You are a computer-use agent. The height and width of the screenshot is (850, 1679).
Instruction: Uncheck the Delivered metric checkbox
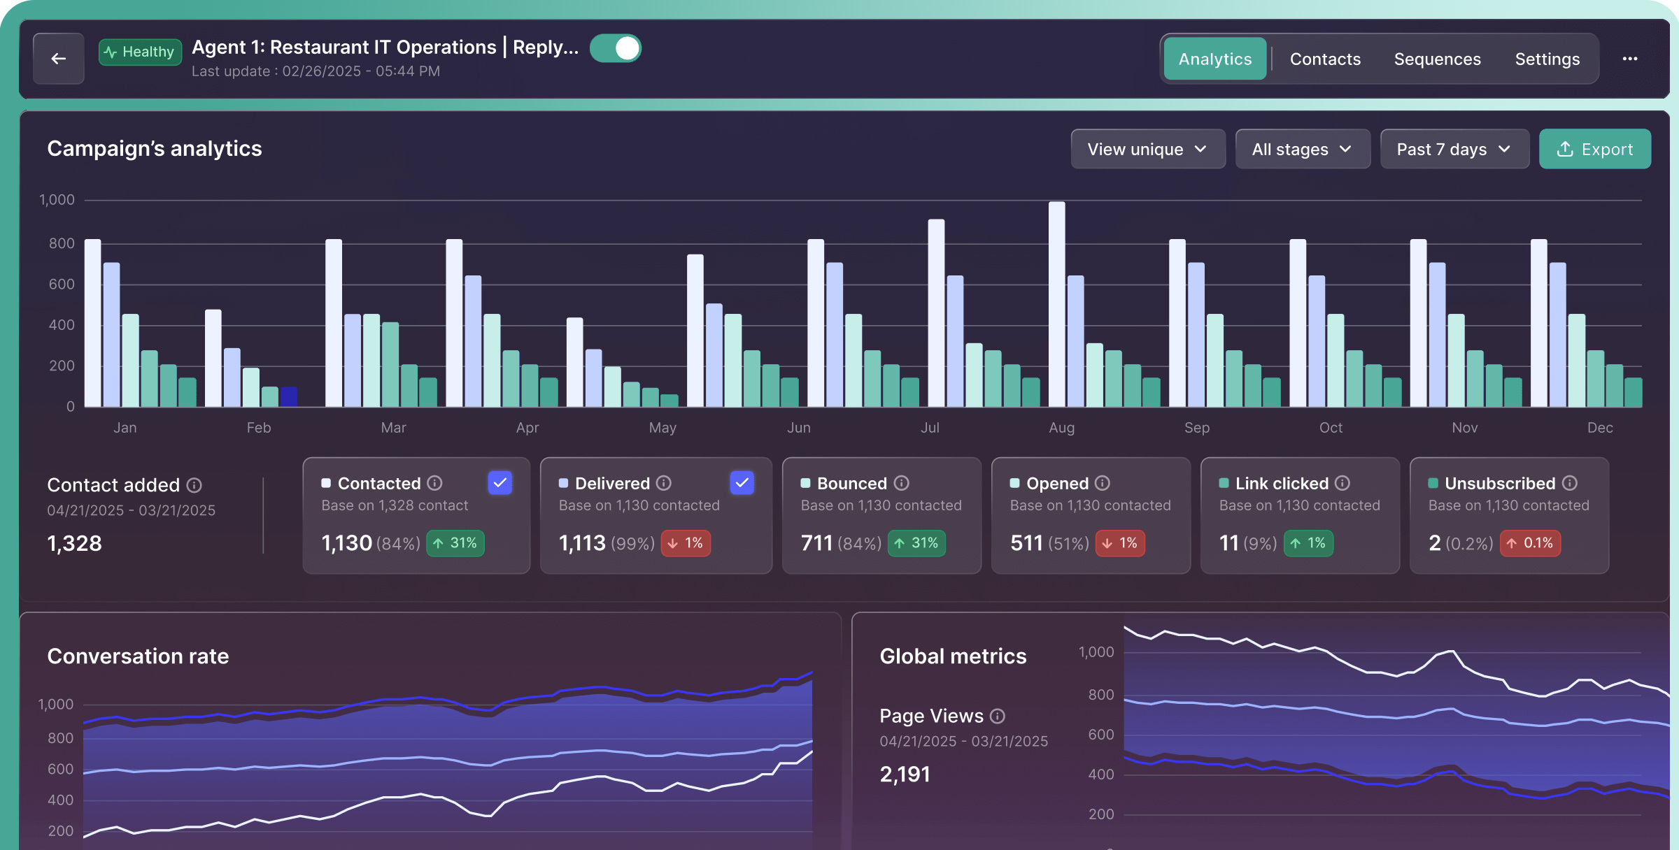click(x=742, y=482)
